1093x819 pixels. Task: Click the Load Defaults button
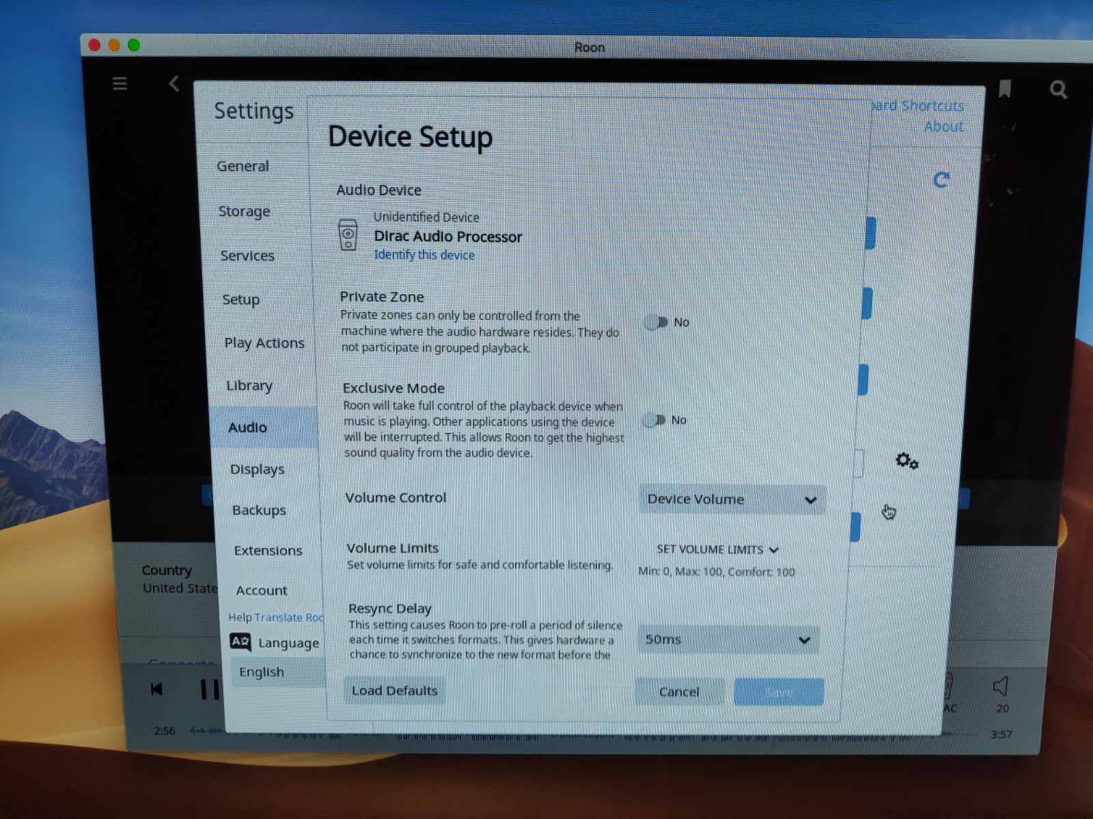[394, 690]
